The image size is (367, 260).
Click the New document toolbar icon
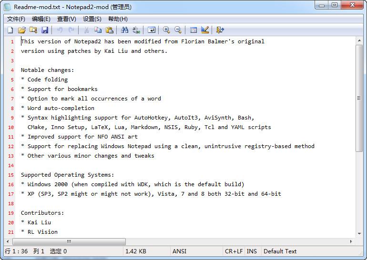10,30
